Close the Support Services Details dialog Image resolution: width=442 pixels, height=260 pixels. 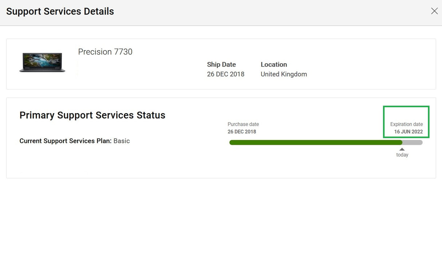click(434, 11)
